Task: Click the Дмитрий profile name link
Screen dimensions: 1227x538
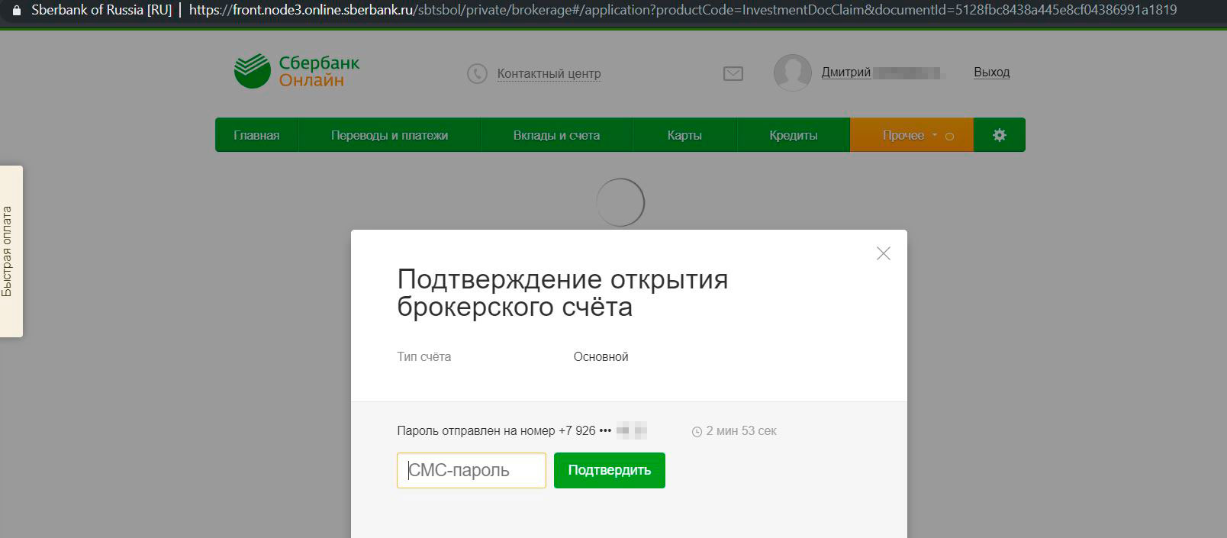Action: click(845, 72)
